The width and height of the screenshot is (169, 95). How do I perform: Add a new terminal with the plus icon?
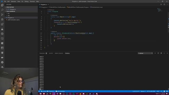click(x=155, y=53)
